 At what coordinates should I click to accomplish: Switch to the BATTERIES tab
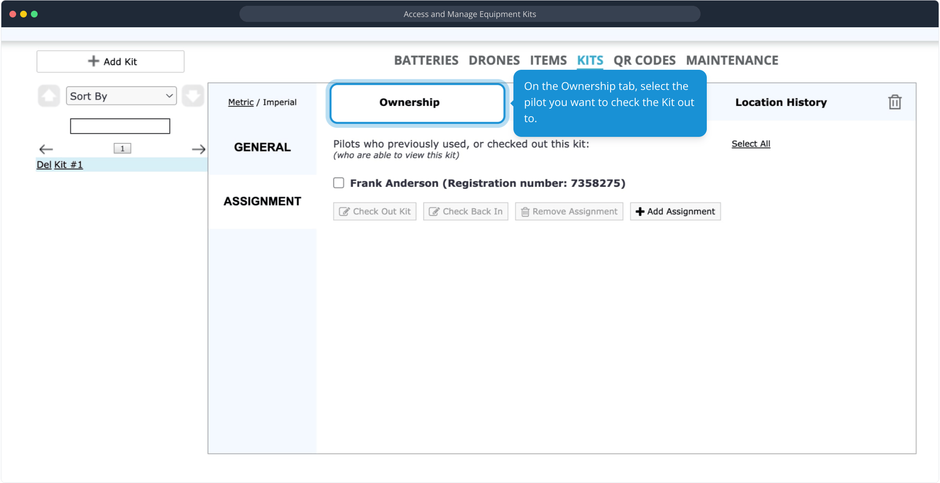click(x=426, y=60)
